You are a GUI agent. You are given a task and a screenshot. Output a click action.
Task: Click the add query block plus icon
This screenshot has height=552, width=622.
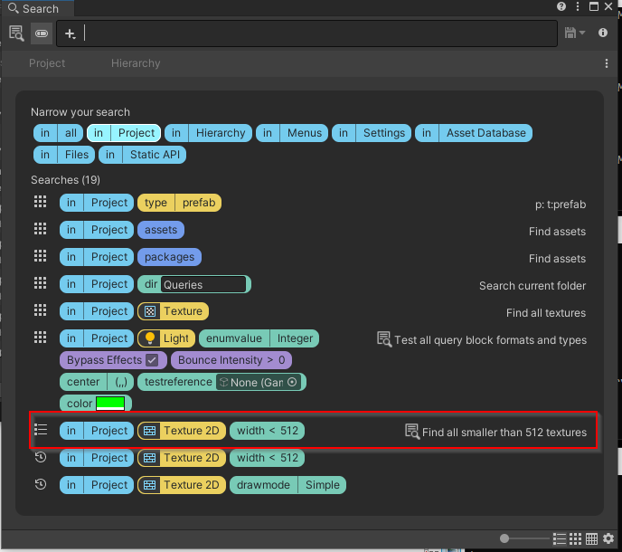click(x=71, y=33)
